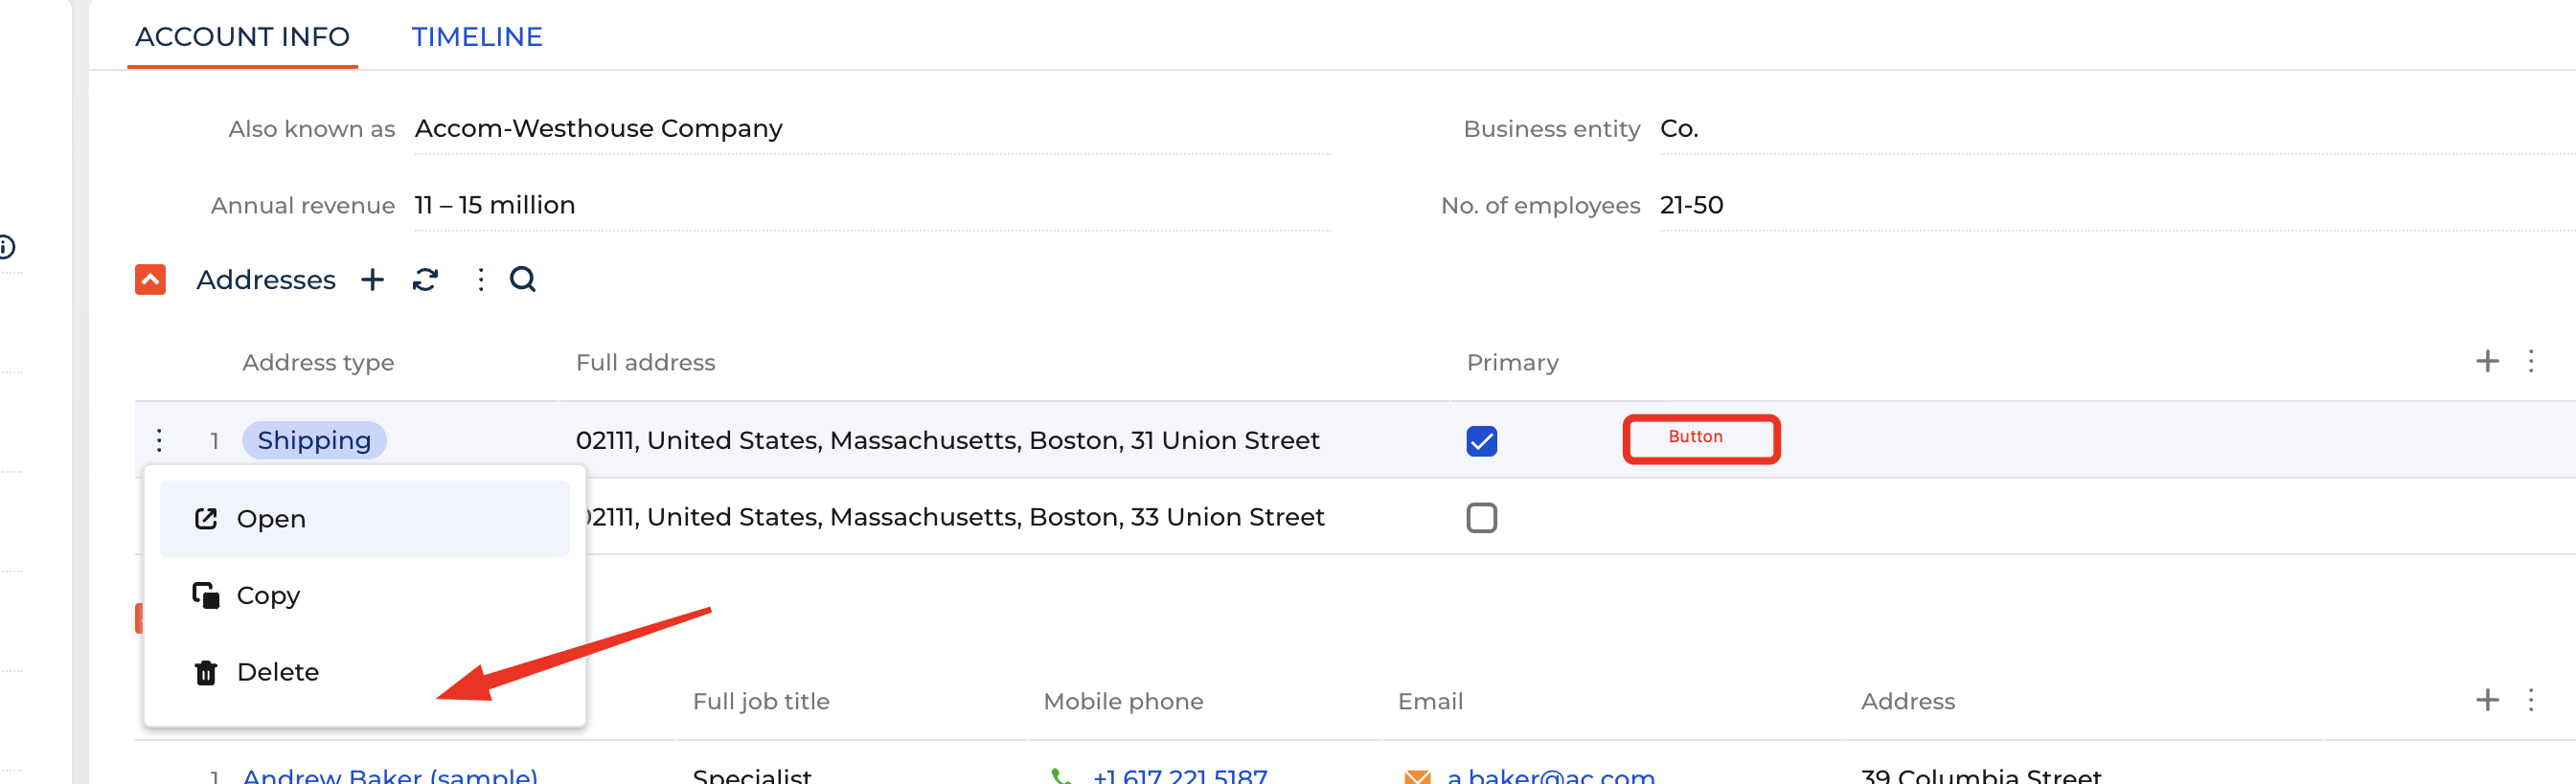Screen dimensions: 2576x784
Task: Choose Open from the context menu
Action: (x=364, y=520)
